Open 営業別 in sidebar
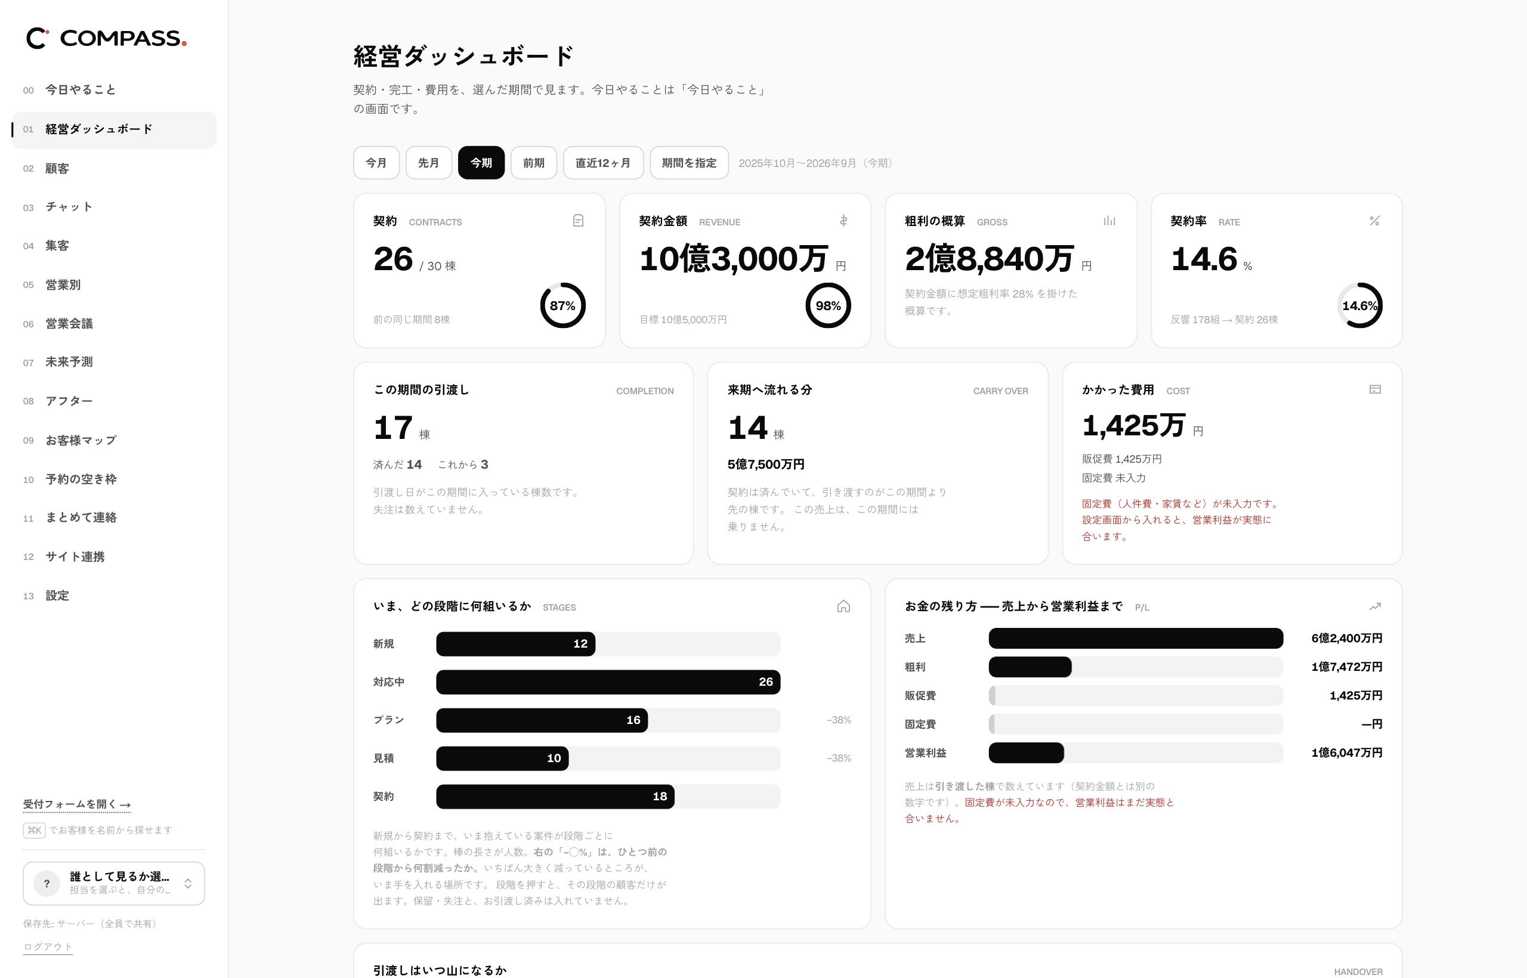This screenshot has height=978, width=1527. pos(114,284)
